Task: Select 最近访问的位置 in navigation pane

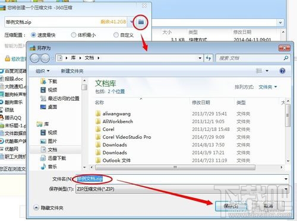Action: (x=60, y=98)
